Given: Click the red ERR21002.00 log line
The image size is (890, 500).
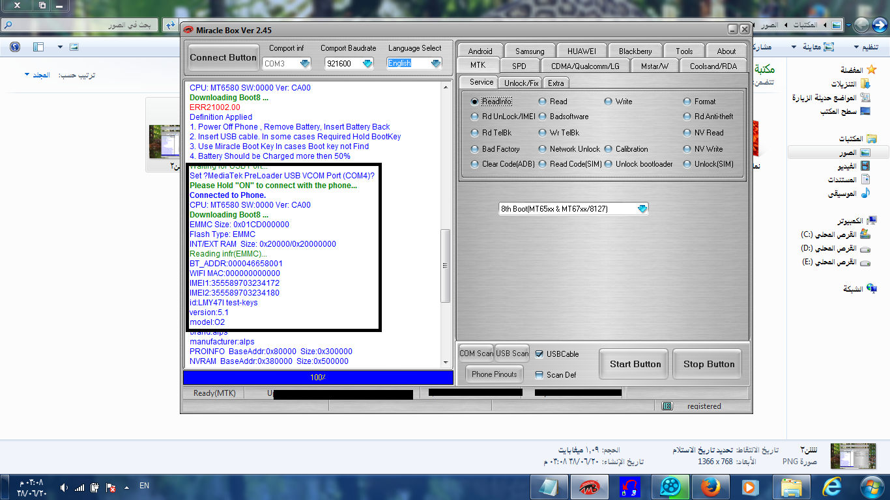Looking at the screenshot, I should (x=215, y=107).
